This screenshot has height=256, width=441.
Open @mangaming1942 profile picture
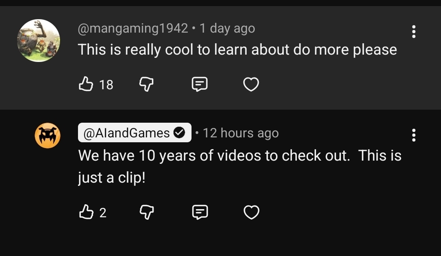coord(38,40)
